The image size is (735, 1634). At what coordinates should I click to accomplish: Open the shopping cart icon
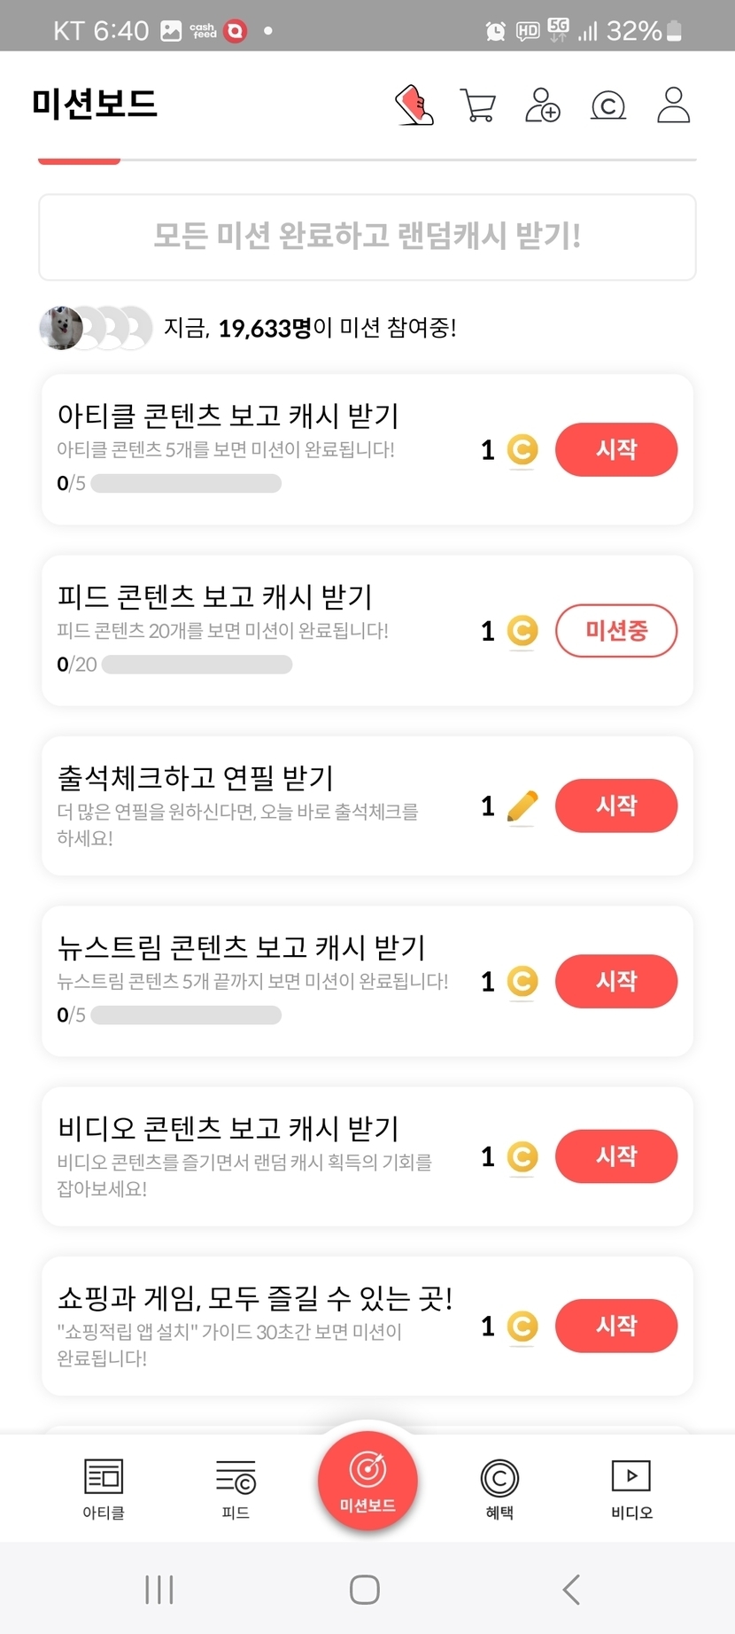coord(478,105)
